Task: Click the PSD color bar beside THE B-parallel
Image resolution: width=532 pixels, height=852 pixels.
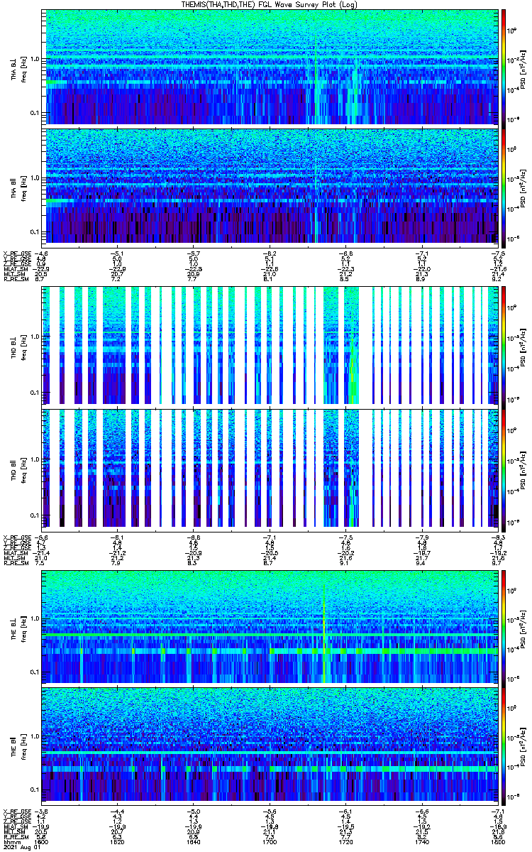Action: click(x=504, y=745)
